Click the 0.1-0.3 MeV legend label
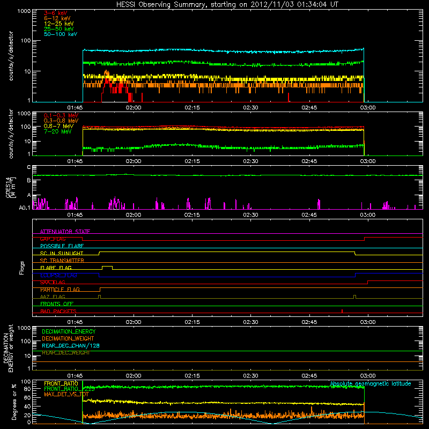The height and width of the screenshot is (429, 429). [61, 115]
